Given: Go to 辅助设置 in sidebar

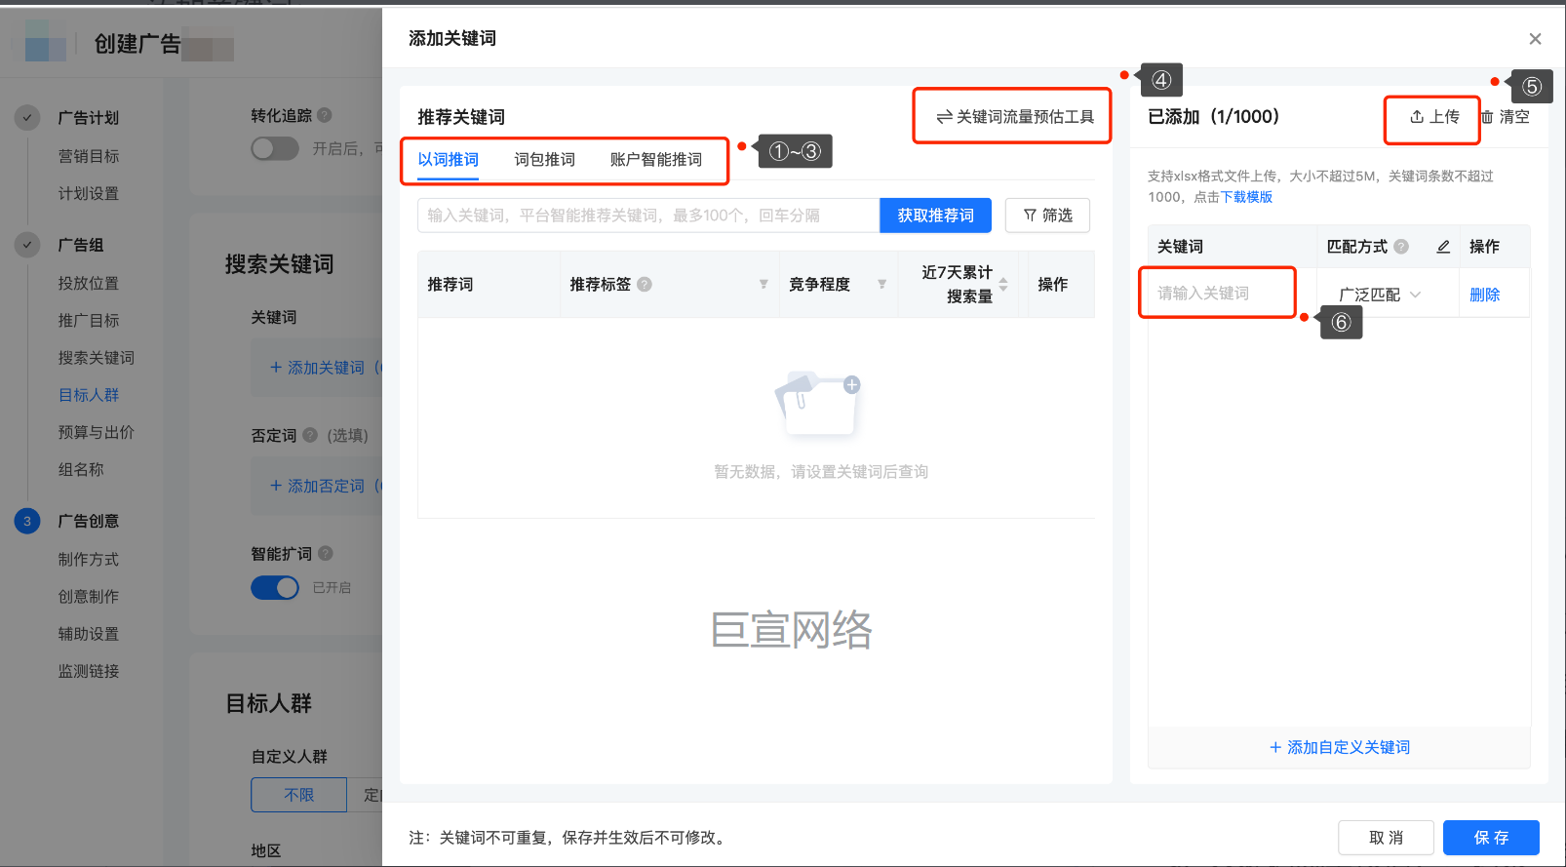Looking at the screenshot, I should (x=89, y=634).
